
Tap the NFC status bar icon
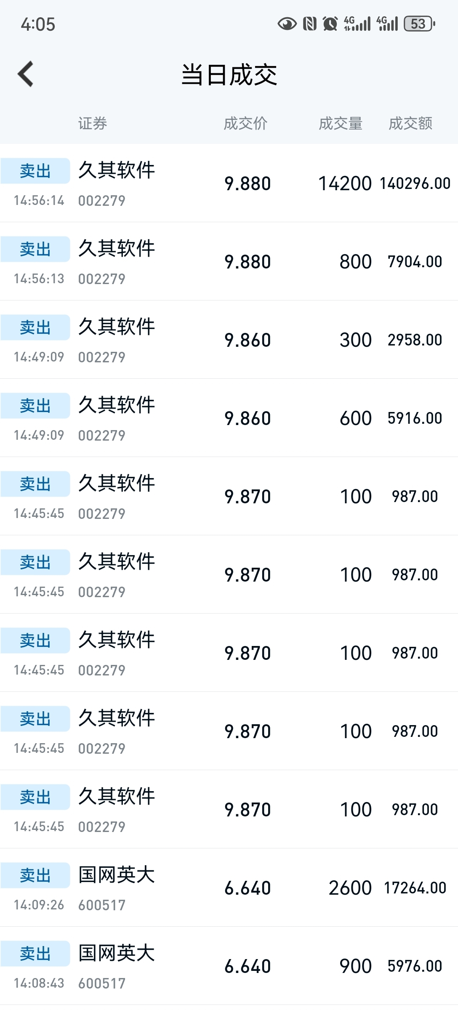309,24
